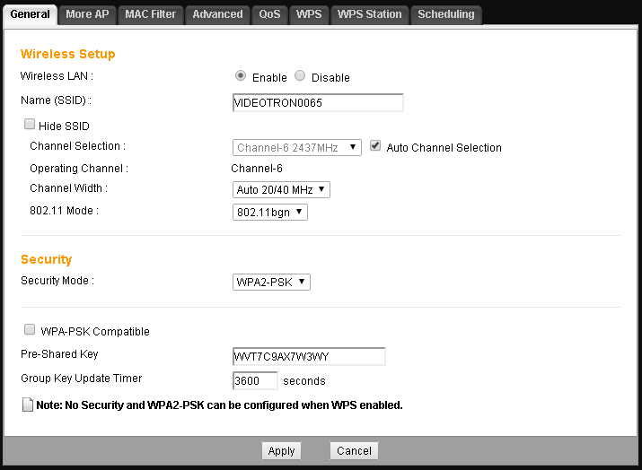642x470 pixels.
Task: Switch to the More AP tab
Action: tap(87, 14)
